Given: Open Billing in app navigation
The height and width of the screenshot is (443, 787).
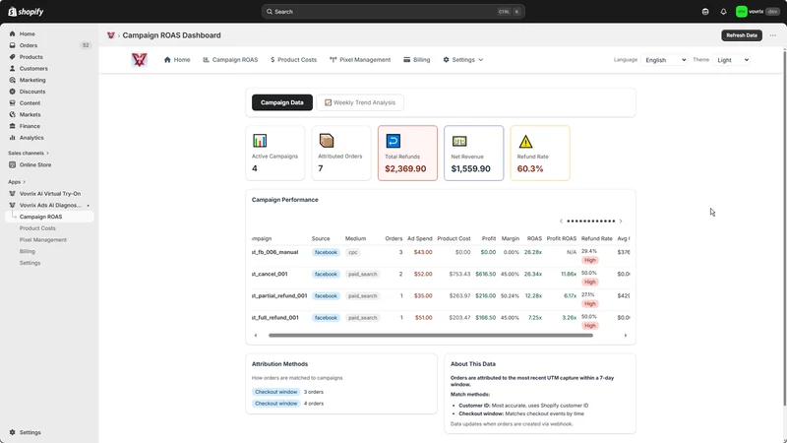Looking at the screenshot, I should 416,60.
